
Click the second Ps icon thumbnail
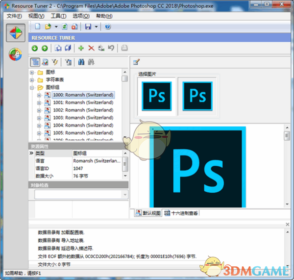tap(197, 96)
